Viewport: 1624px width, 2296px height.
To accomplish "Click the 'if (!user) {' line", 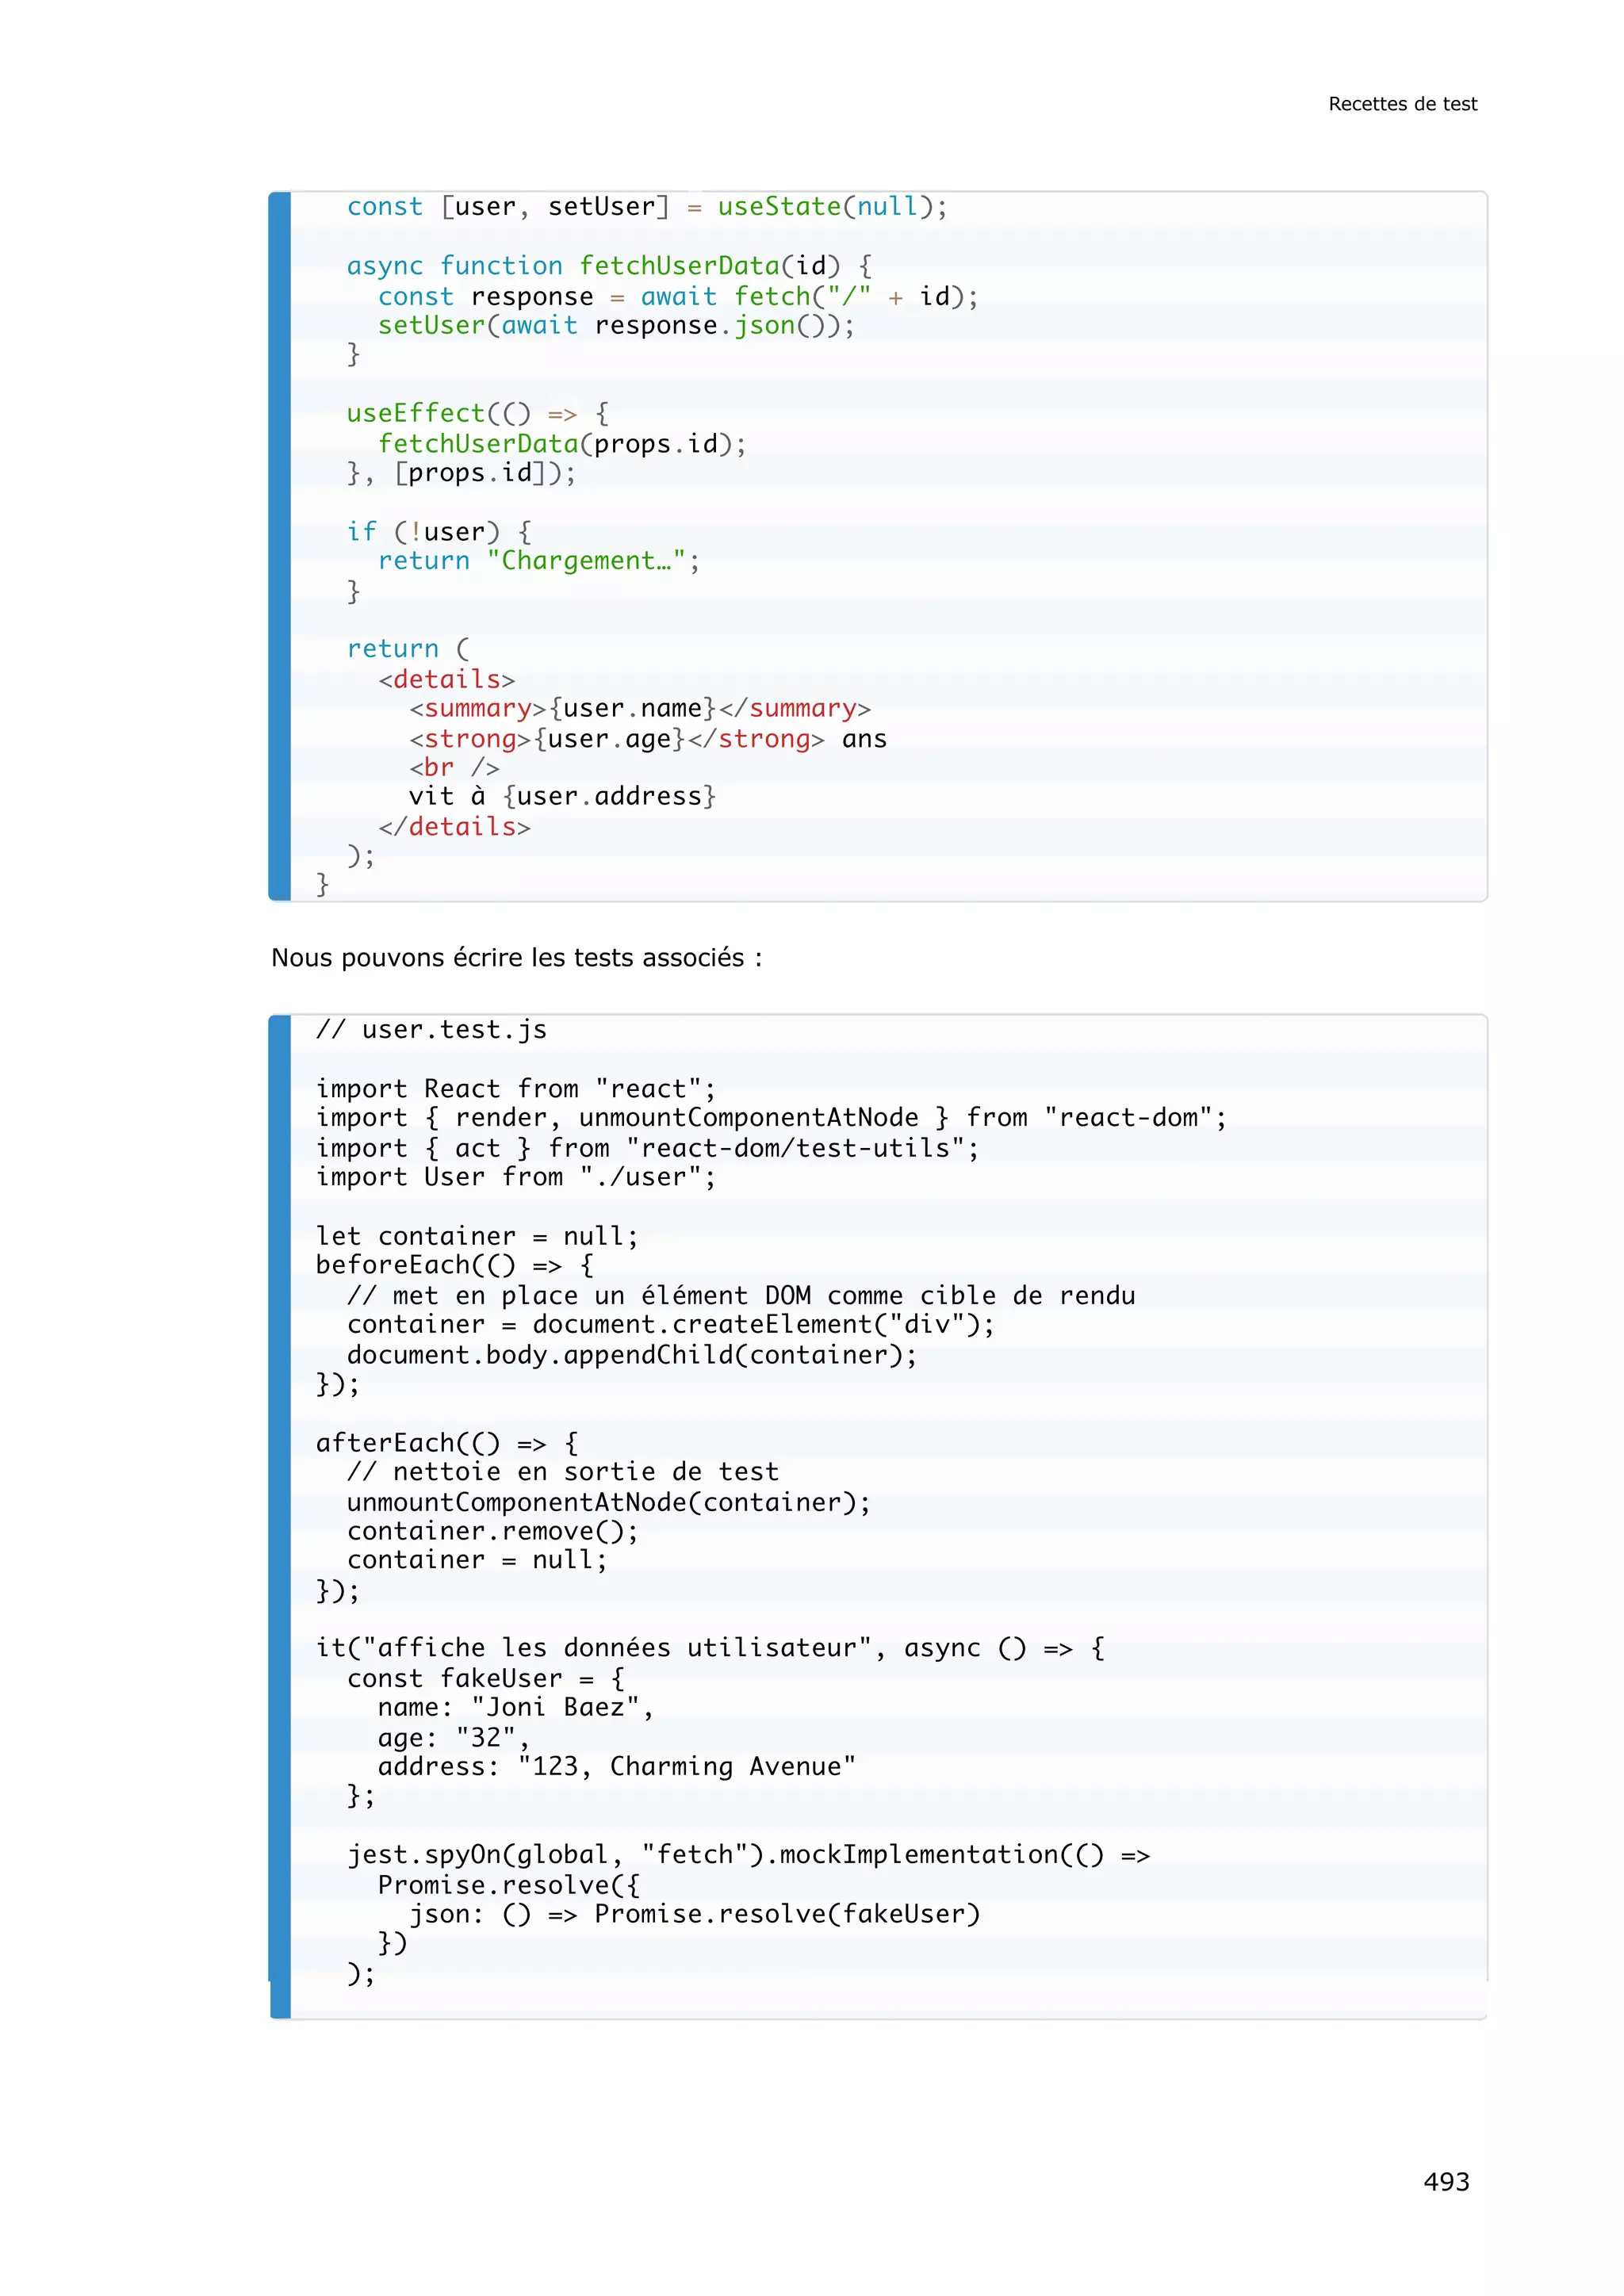I will (439, 532).
